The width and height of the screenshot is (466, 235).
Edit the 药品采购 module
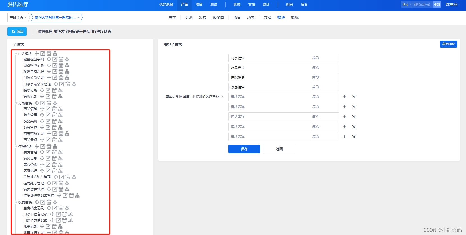(48, 121)
